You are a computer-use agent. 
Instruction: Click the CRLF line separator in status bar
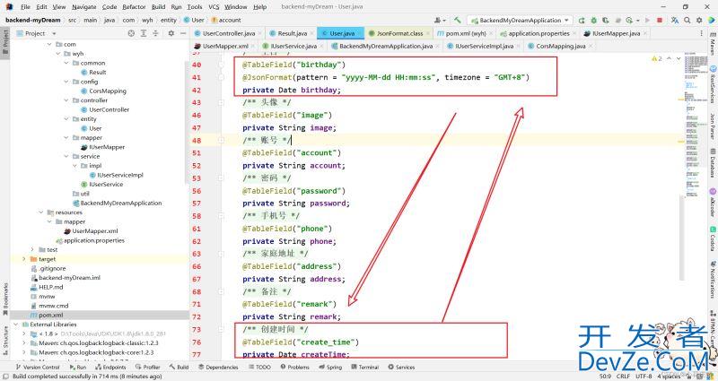[623, 377]
